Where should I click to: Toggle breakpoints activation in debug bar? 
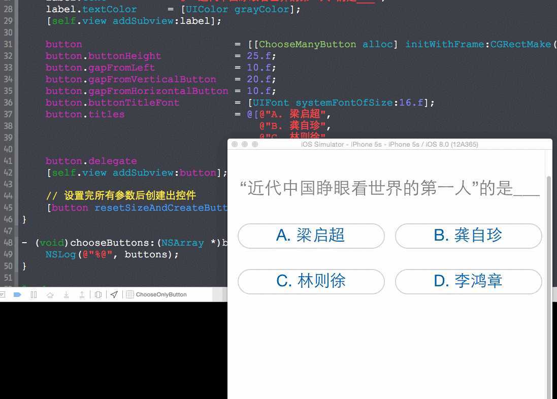coord(17,294)
